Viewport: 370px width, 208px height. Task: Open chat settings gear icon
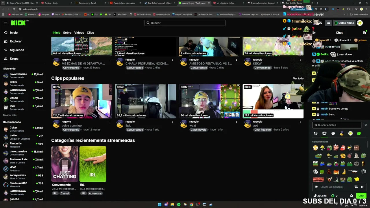tap(351, 196)
